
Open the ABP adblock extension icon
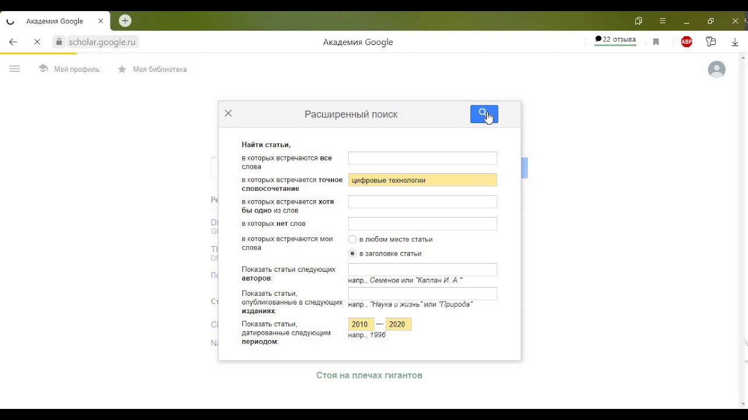click(687, 42)
